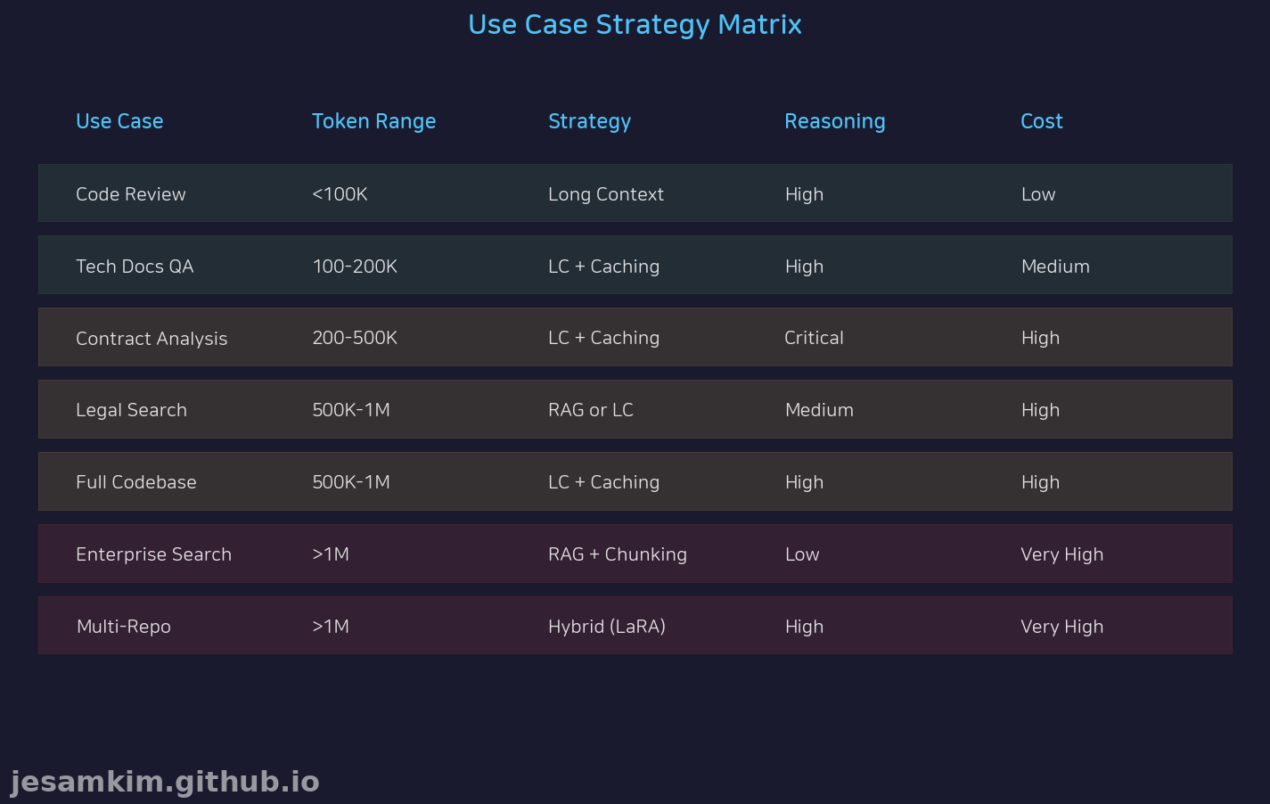Select the Legal Search row label
This screenshot has height=804, width=1270.
click(131, 410)
